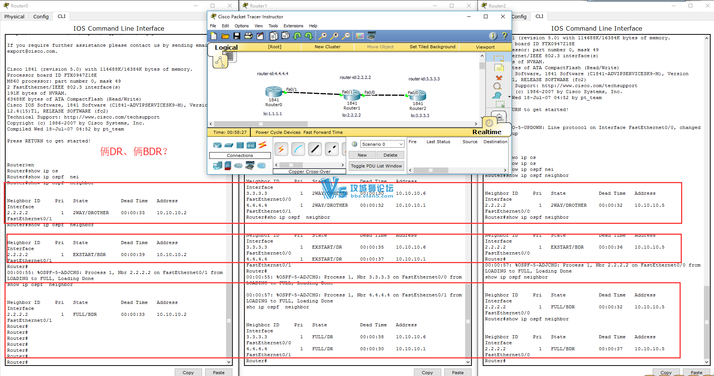Open the custom devices dialog icon
Screen dimensions: 714x376
click(x=371, y=36)
